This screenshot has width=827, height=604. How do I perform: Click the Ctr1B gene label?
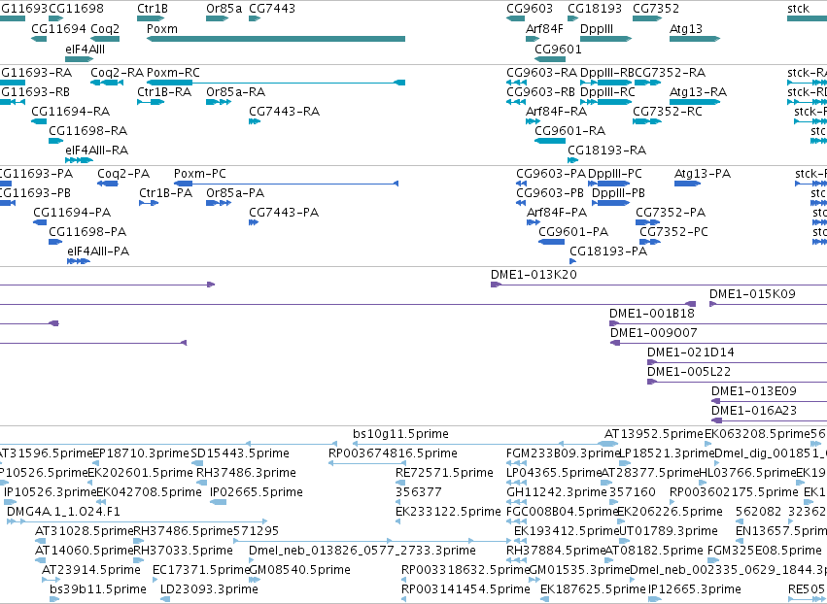(x=153, y=9)
